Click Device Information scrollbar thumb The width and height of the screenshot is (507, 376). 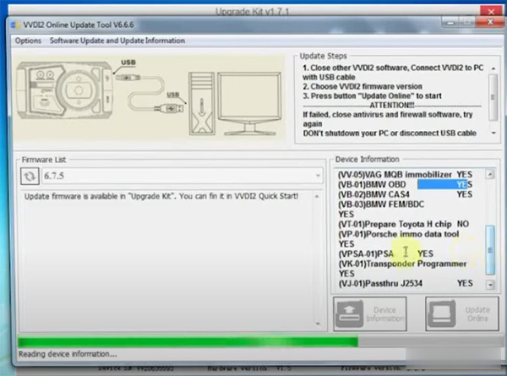(x=490, y=250)
